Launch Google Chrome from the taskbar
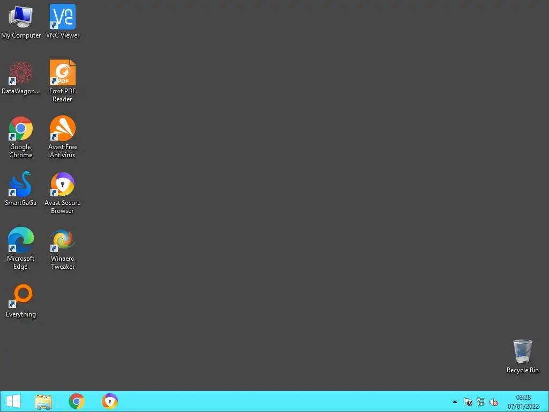This screenshot has height=412, width=549. click(x=76, y=401)
